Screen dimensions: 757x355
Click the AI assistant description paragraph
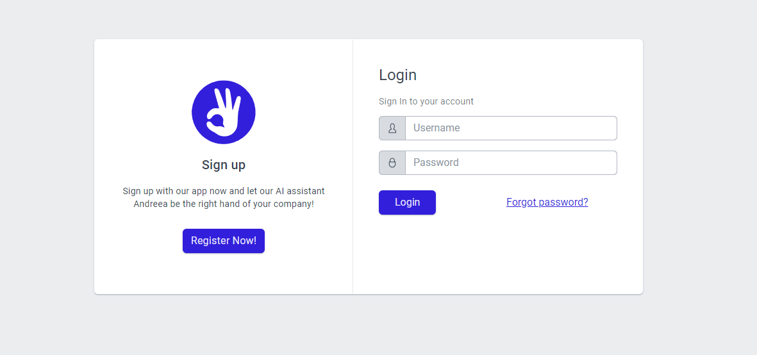224,197
